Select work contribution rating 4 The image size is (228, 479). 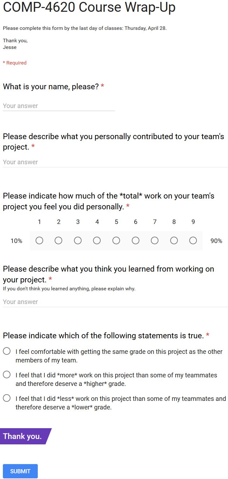tap(97, 241)
